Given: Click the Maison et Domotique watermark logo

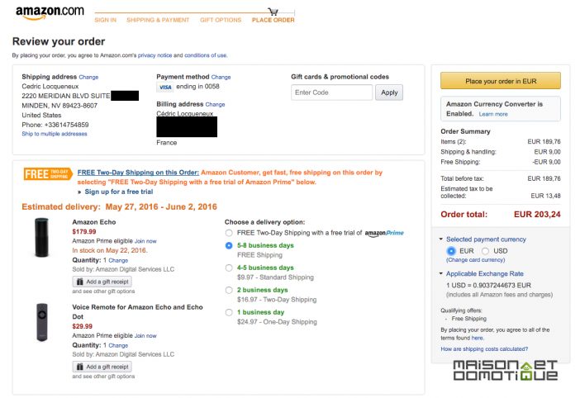Looking at the screenshot, I should [x=506, y=370].
